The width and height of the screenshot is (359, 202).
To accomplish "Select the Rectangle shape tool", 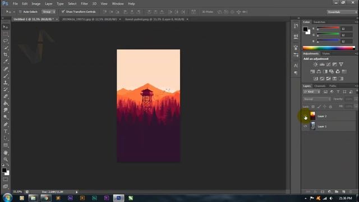I will click(x=6, y=145).
